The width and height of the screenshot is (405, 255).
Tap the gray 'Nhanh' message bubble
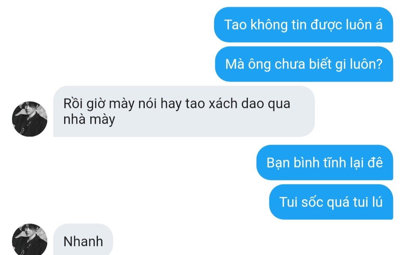(x=83, y=239)
